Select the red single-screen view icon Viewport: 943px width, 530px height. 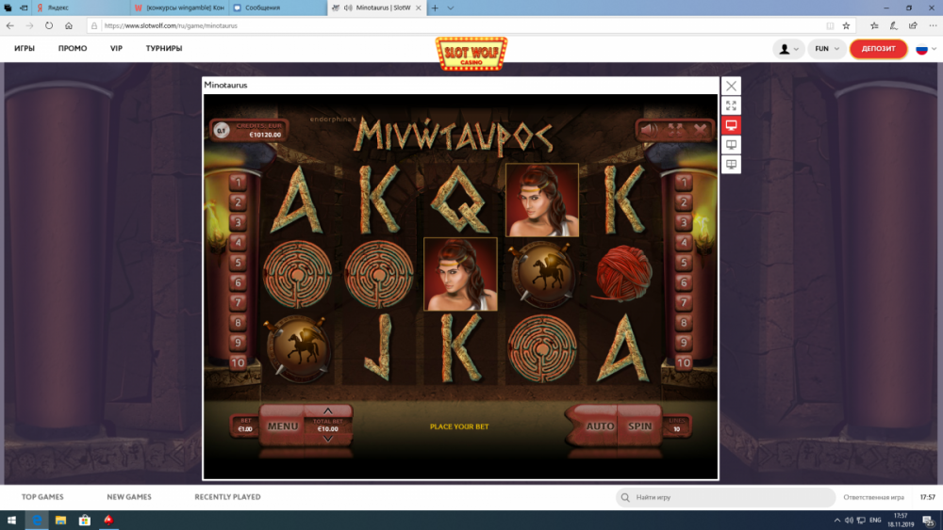click(731, 125)
